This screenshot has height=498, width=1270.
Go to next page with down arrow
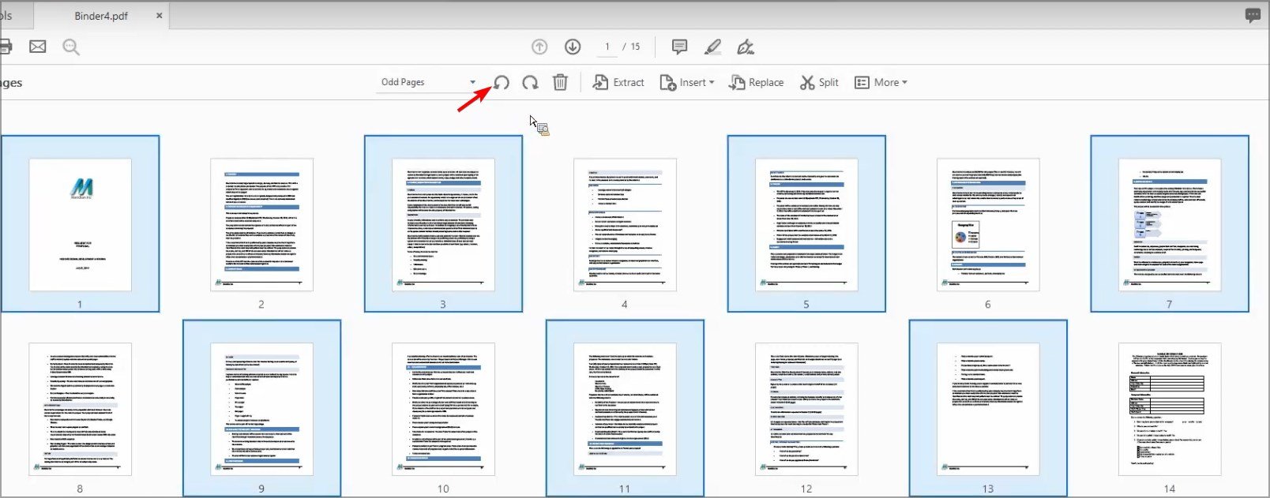(573, 47)
